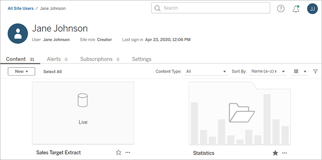Click the filter funnel icon
The image size is (322, 160).
point(315,72)
